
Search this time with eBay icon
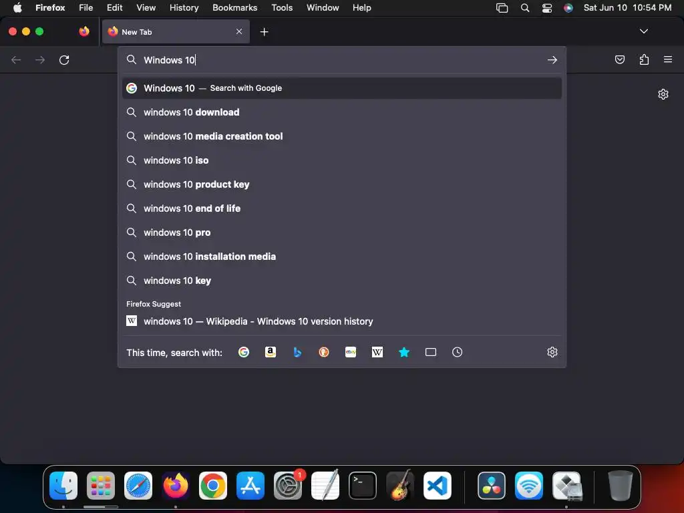[x=351, y=352]
